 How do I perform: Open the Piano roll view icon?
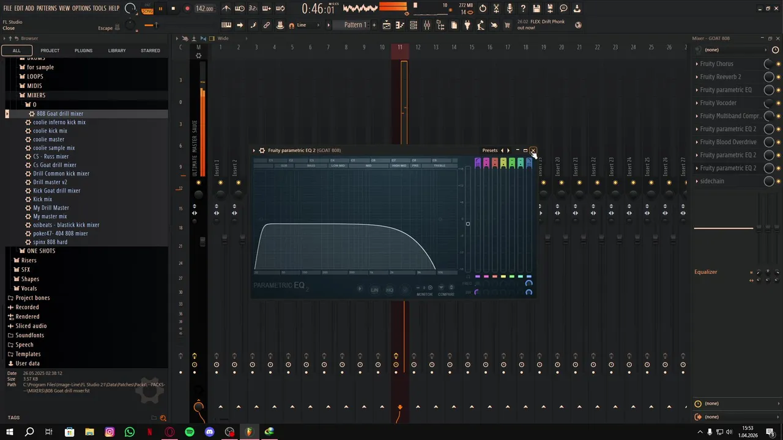coord(400,25)
